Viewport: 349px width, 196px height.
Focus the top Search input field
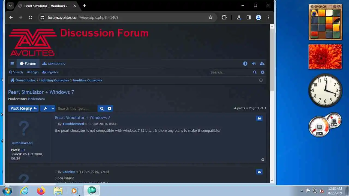(x=230, y=72)
